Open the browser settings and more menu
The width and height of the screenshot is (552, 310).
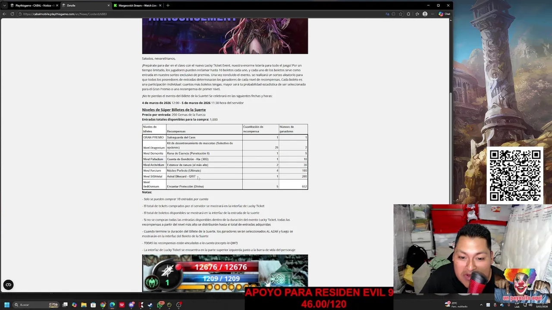(433, 14)
